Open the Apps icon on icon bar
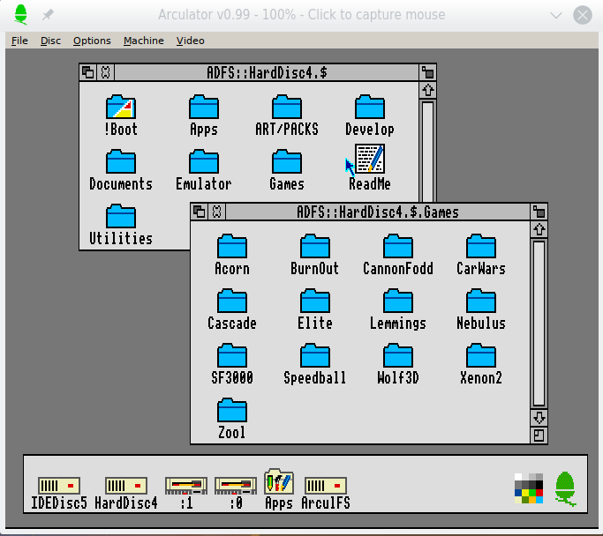Screen dimensions: 603x536 coord(278,483)
